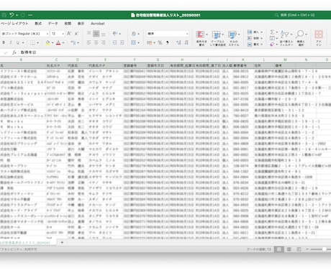
Task: Open fill color dropdown arrow
Action: 53,42
